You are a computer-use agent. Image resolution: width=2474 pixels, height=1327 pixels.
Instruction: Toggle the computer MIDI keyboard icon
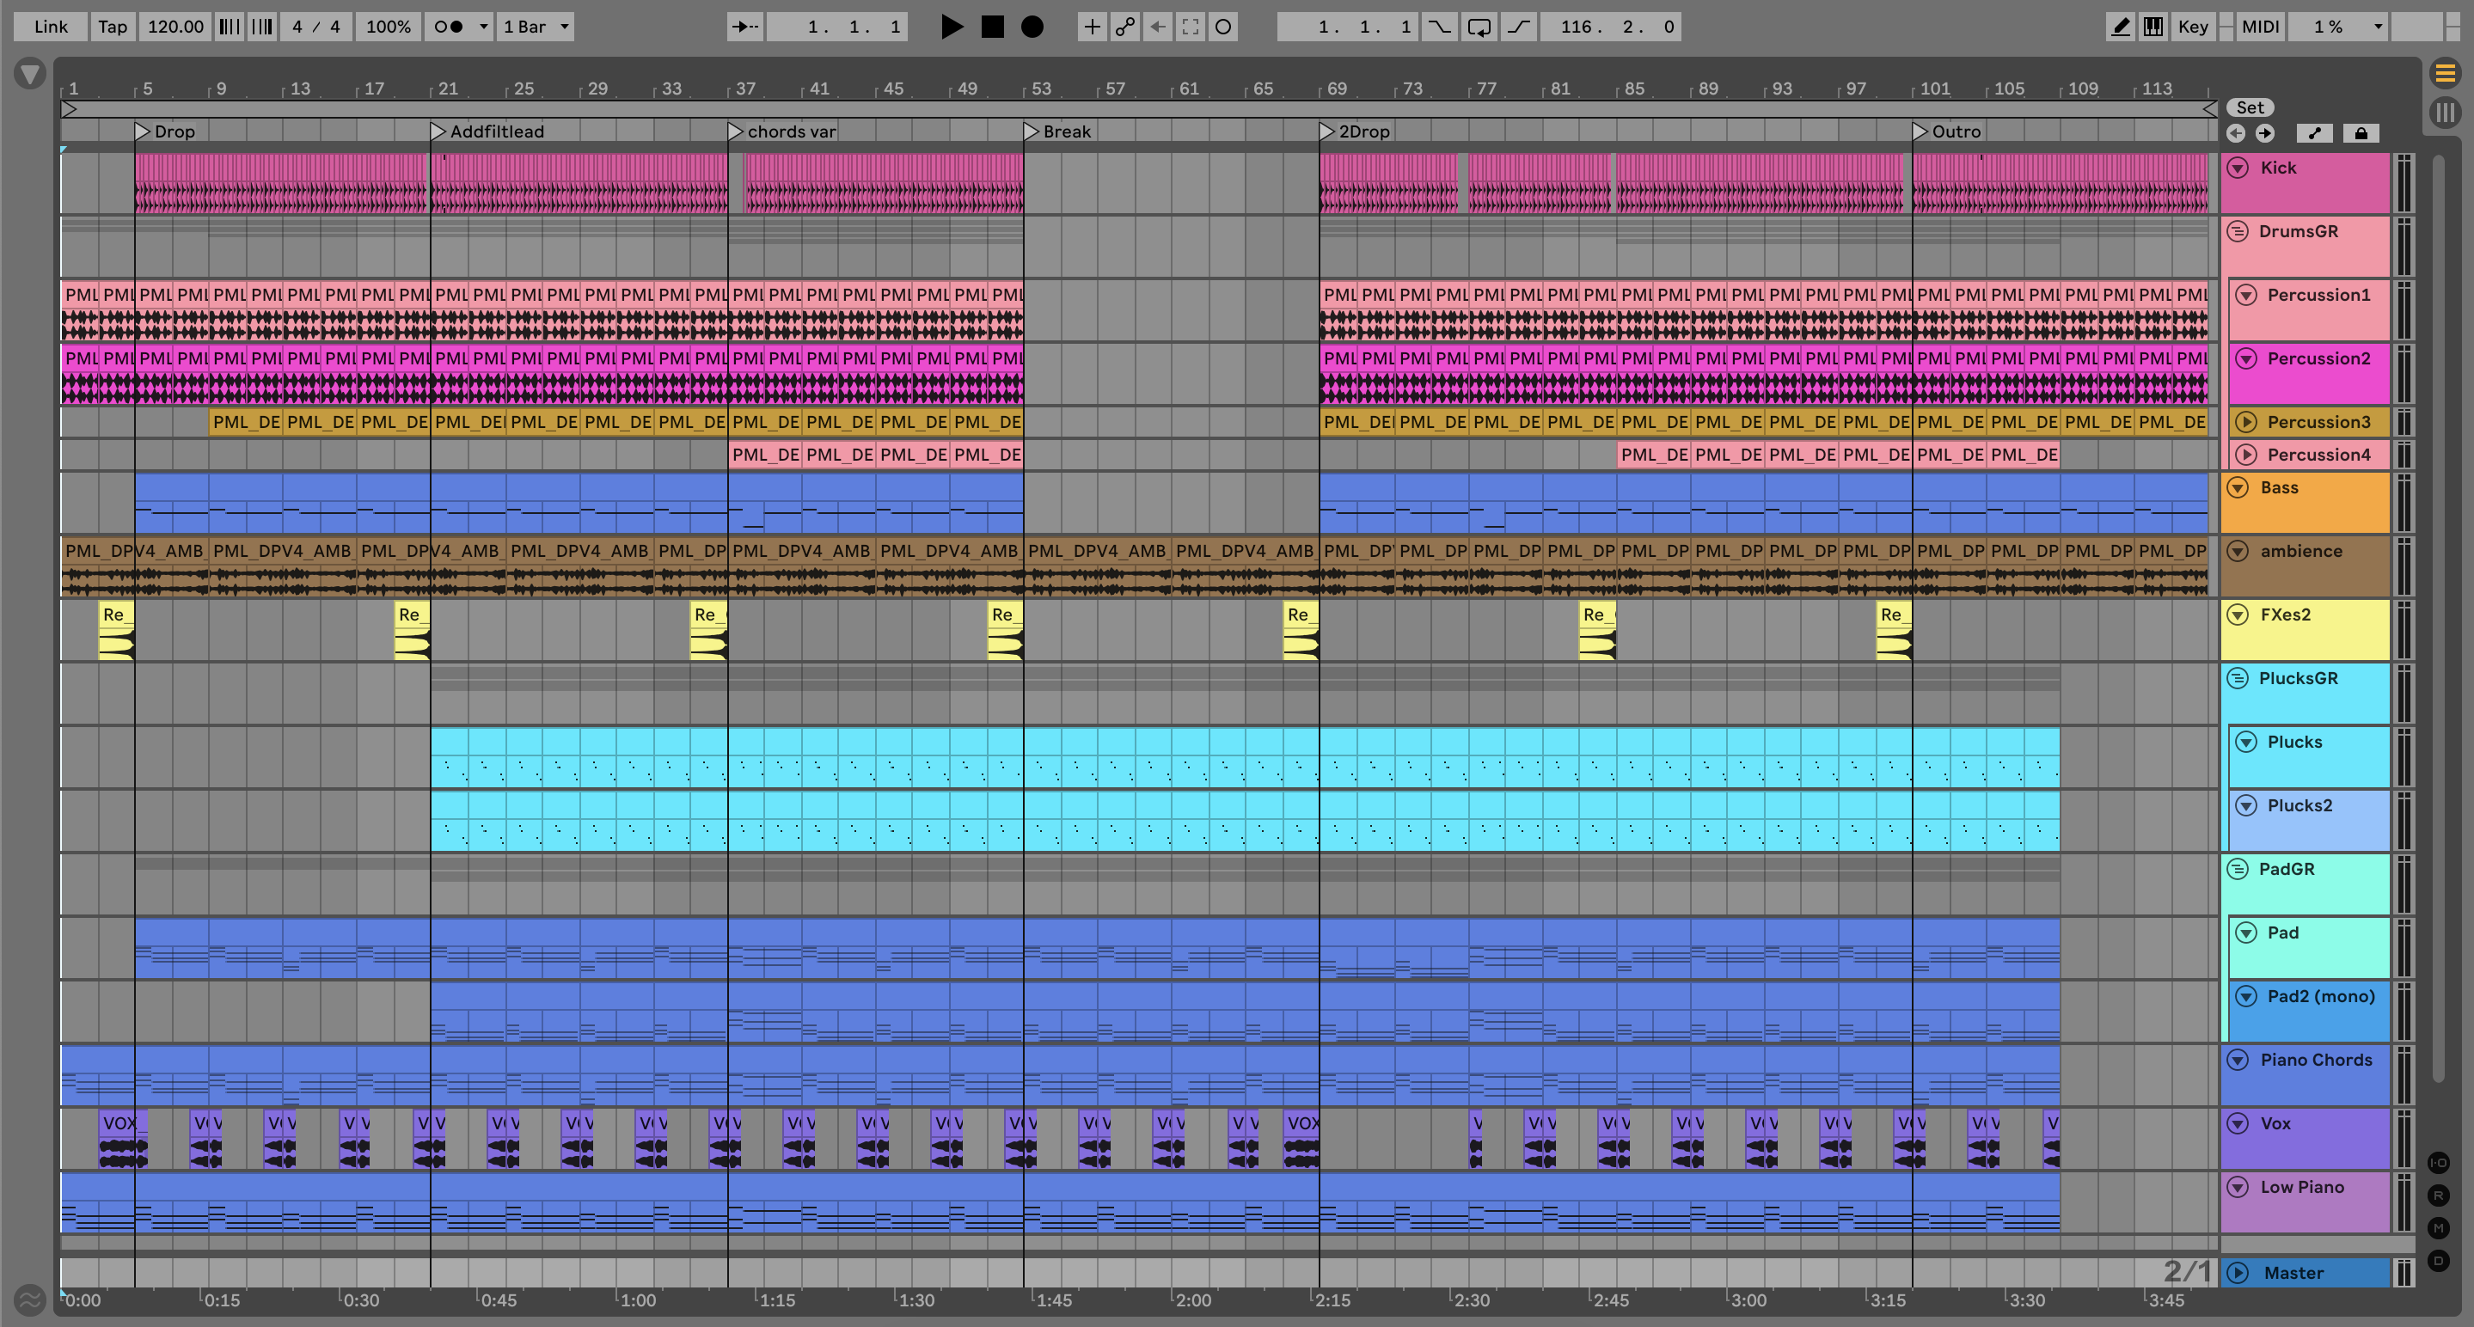[x=2153, y=27]
